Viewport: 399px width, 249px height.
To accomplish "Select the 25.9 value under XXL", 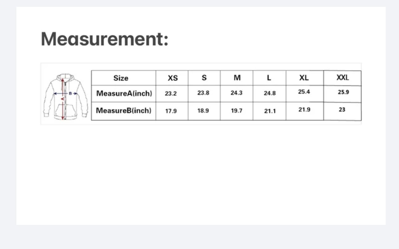I will 343,92.
